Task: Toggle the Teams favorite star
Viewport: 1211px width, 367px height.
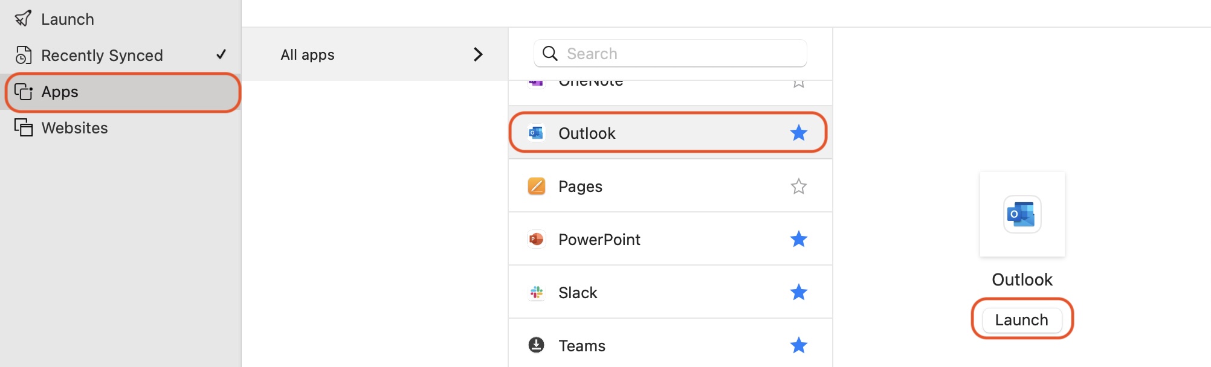Action: [x=799, y=345]
